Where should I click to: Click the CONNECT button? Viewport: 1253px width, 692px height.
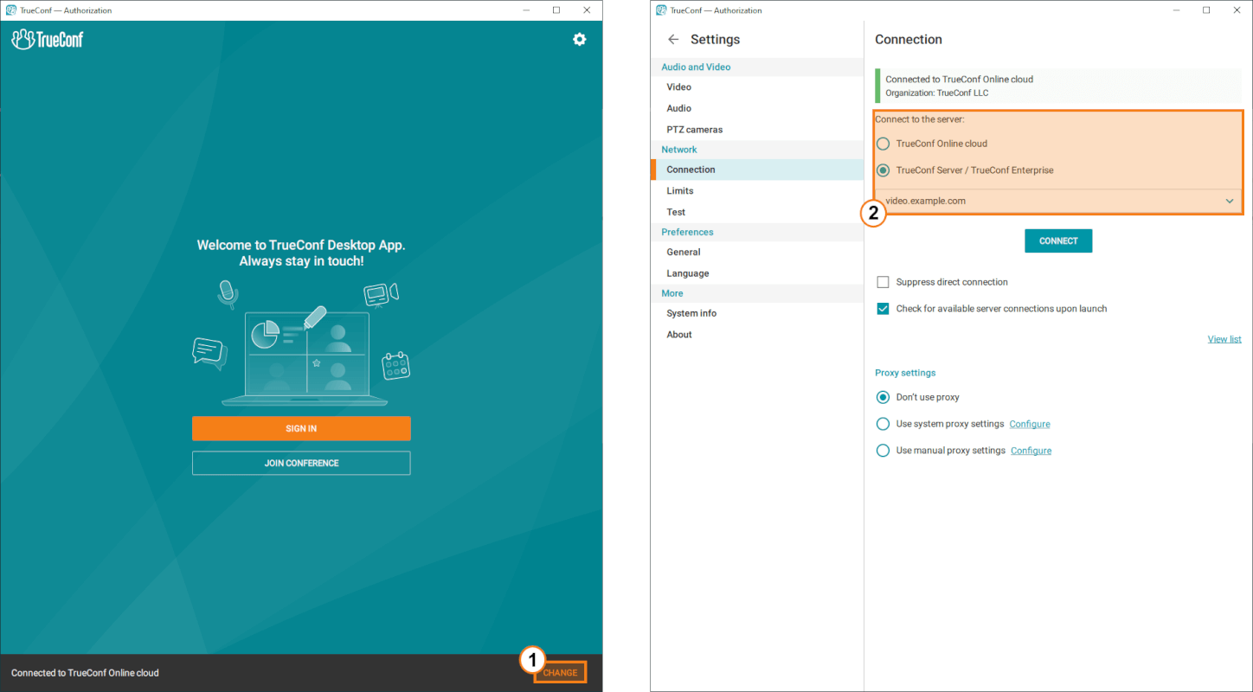click(1058, 240)
